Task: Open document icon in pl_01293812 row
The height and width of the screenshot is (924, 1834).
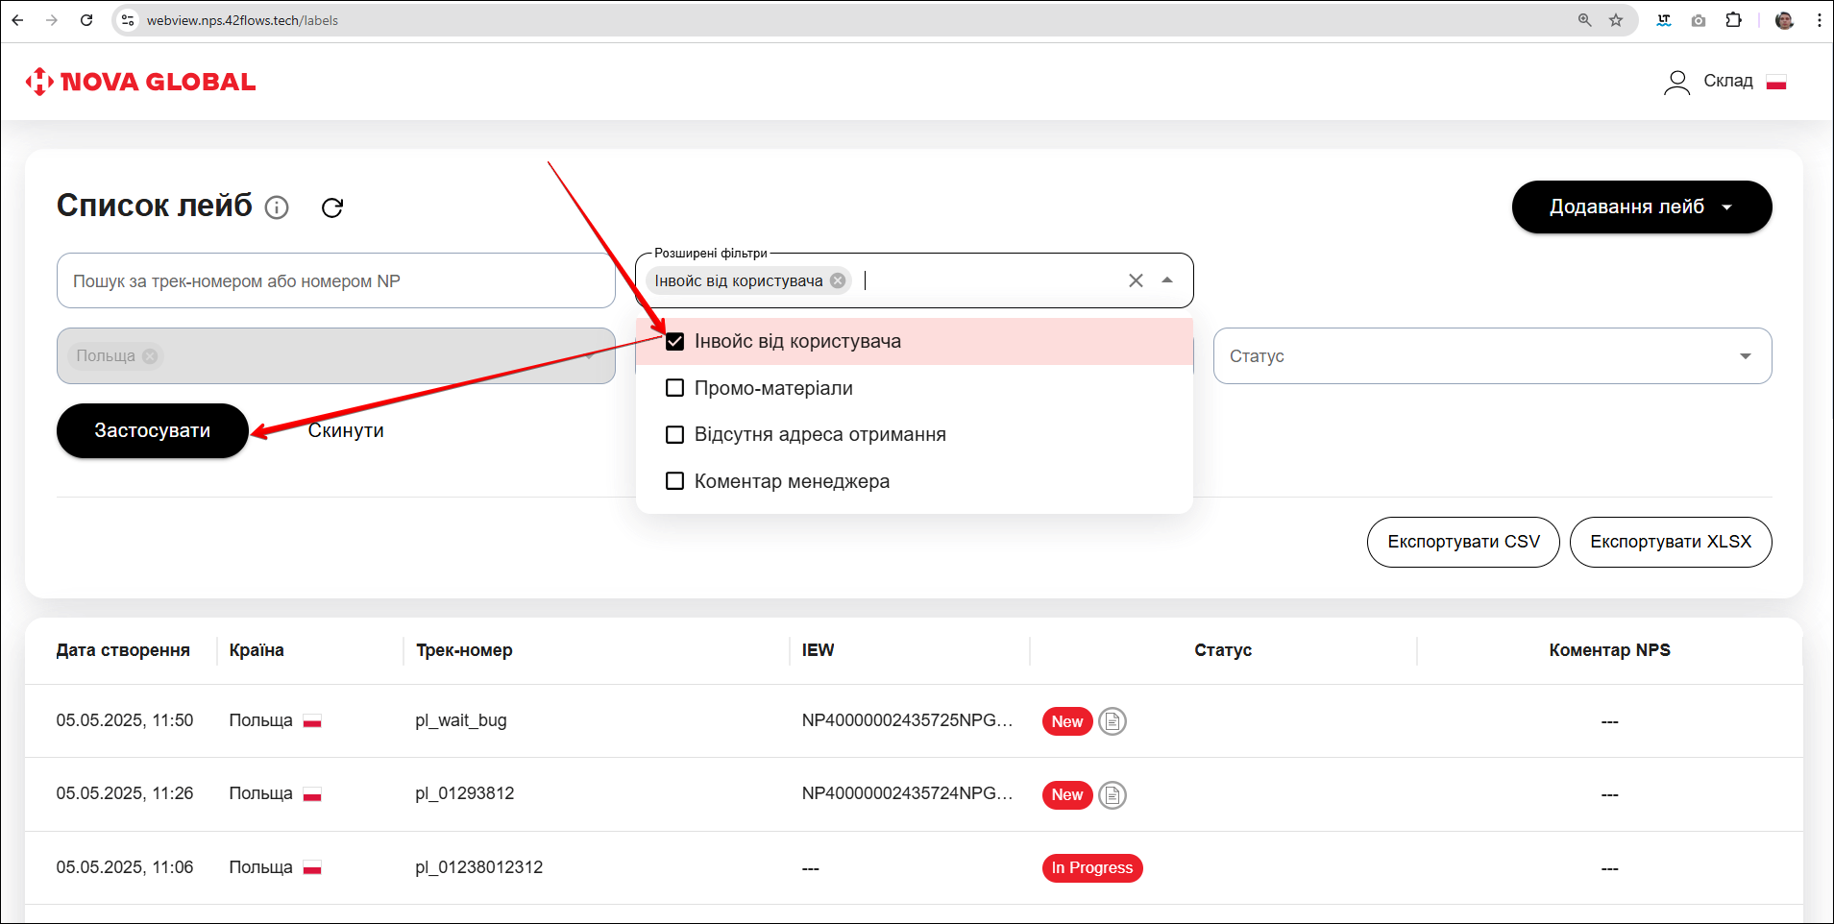Action: tap(1113, 795)
